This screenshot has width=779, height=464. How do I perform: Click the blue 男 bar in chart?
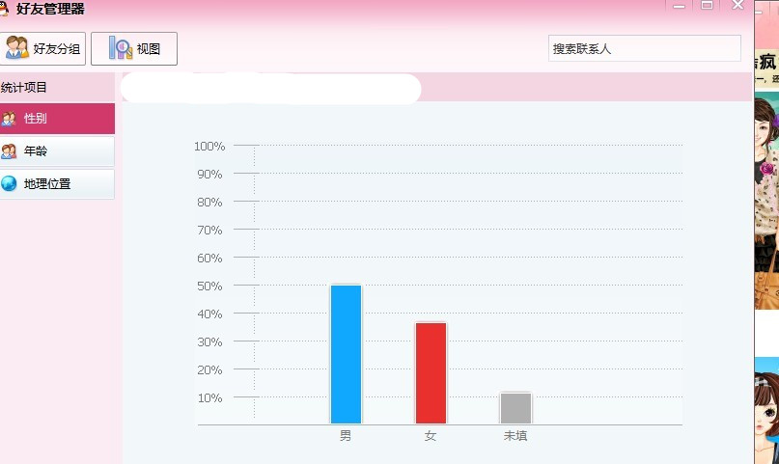coord(346,354)
